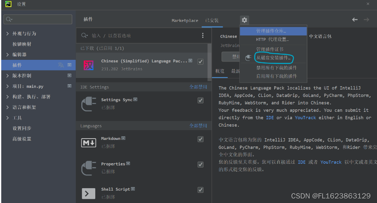Click the marker icon next to Shell Script
377x203 pixels.
(x=133, y=189)
